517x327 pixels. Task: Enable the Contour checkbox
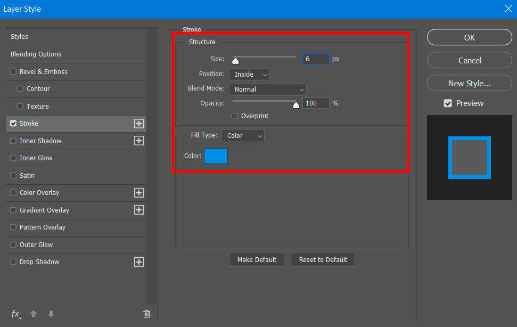(x=20, y=88)
